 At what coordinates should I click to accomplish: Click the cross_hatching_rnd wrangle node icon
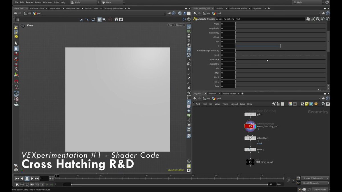[x=250, y=126]
